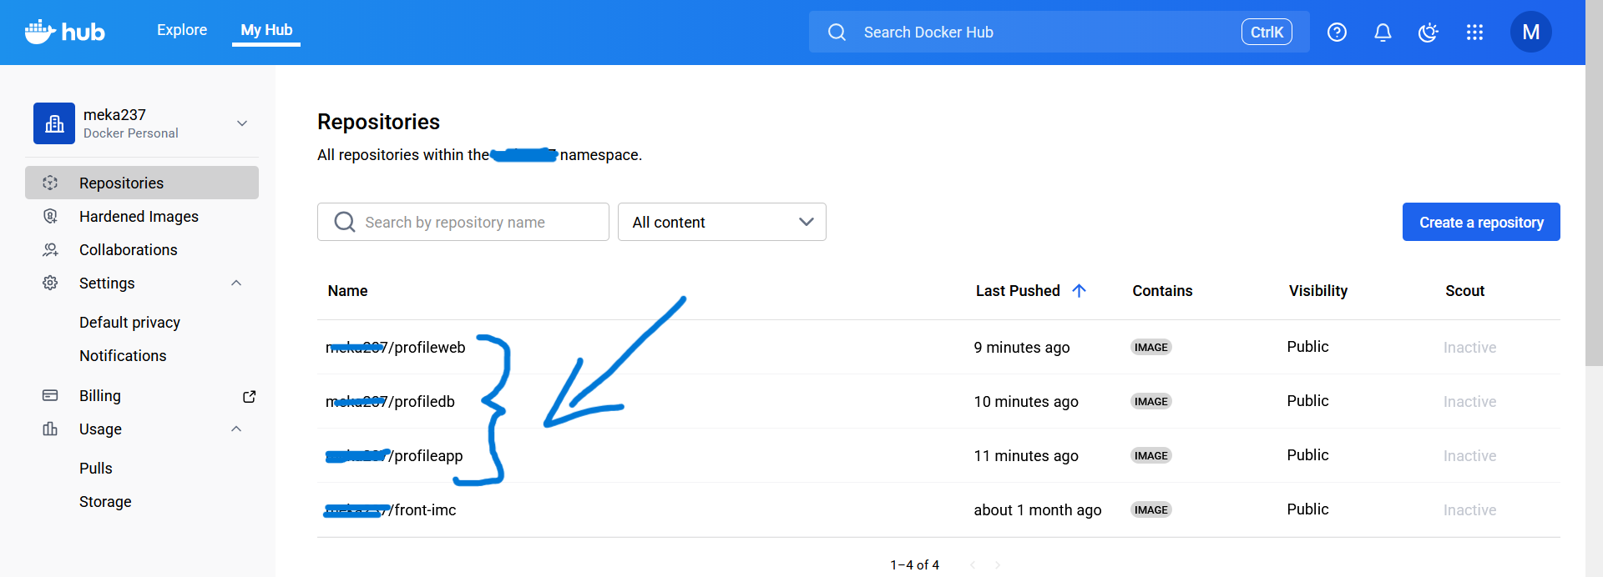Click the Billing external link icon
The height and width of the screenshot is (577, 1603).
click(249, 396)
